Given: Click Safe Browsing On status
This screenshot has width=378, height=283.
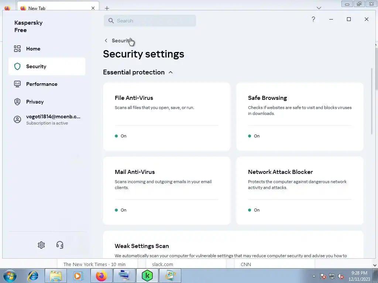Looking at the screenshot, I should click(x=254, y=136).
